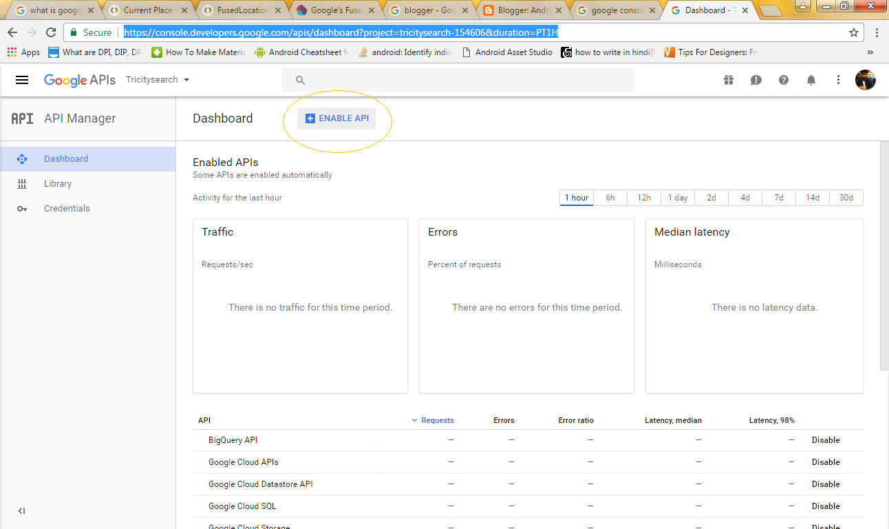889x529 pixels.
Task: Sort table by Requests column
Action: [437, 420]
